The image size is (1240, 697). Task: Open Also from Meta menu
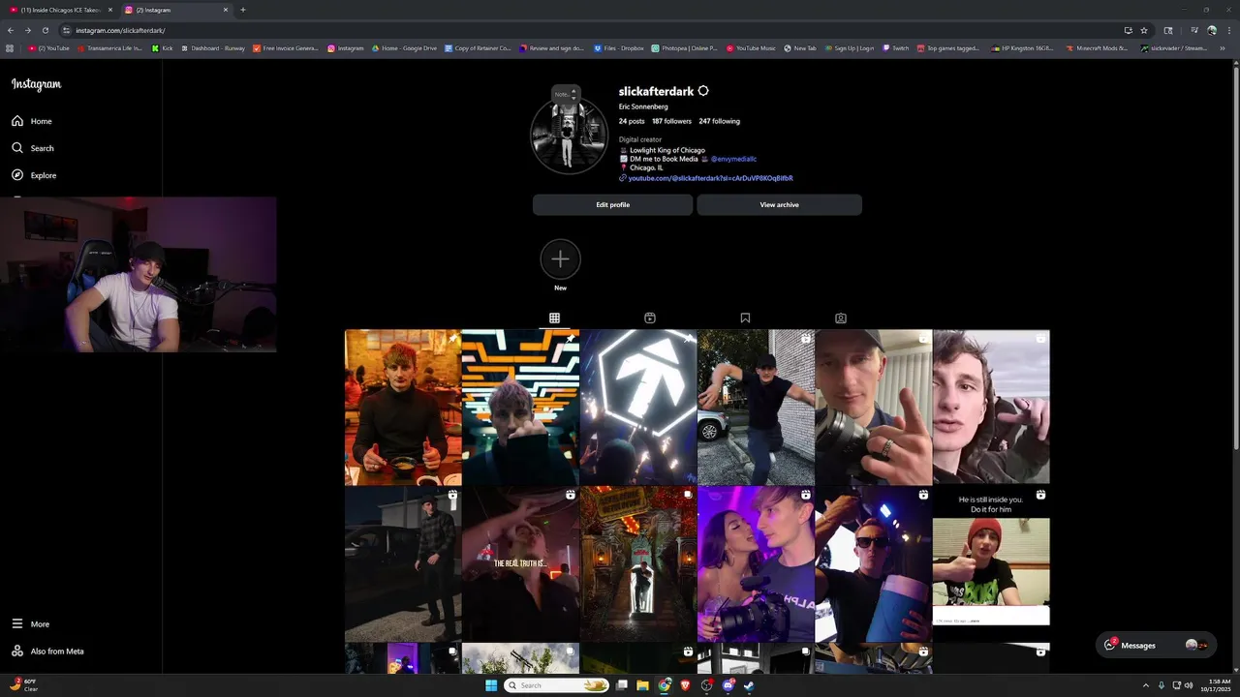pyautogui.click(x=47, y=652)
